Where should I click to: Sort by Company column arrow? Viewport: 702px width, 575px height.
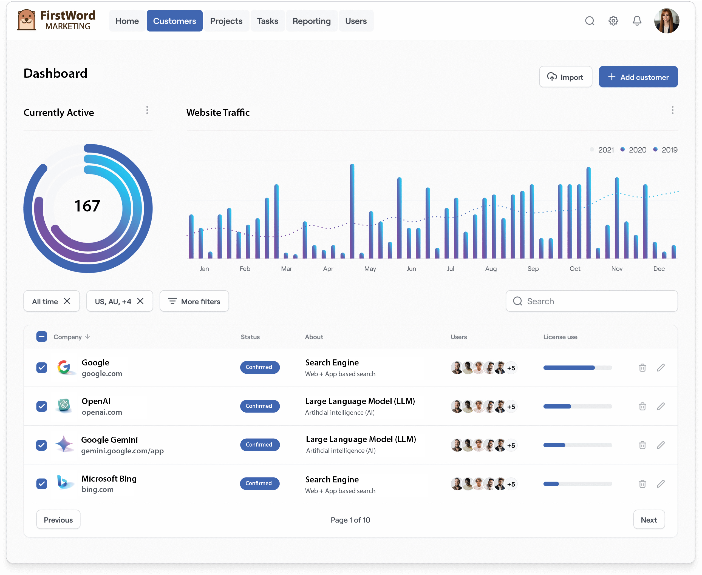point(87,337)
